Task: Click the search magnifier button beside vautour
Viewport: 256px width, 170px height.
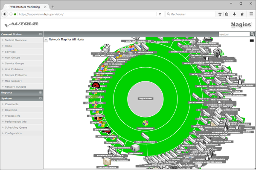Action: click(x=252, y=34)
